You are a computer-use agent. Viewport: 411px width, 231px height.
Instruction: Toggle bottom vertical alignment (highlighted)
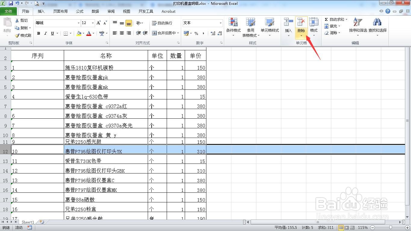tap(129, 23)
